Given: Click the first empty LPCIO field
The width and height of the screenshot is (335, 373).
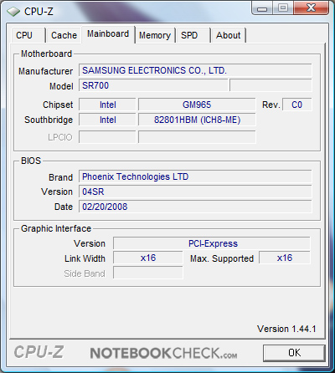Looking at the screenshot, I should pos(107,137).
